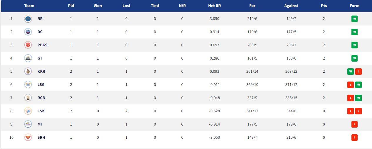Click the red L form badge for SRH
The height and width of the screenshot is (149, 372).
(354, 138)
